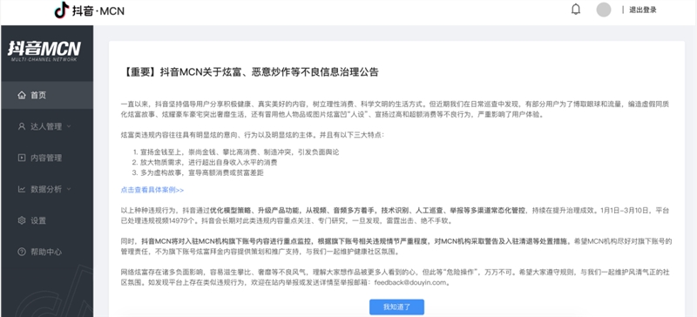
Task: Click the 退出登录 logout link
Action: click(643, 10)
